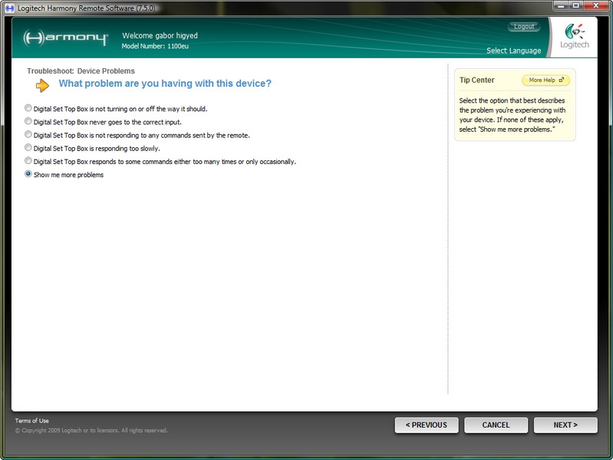Click the Logitech logo at top right
This screenshot has height=460, width=613.
point(575,37)
